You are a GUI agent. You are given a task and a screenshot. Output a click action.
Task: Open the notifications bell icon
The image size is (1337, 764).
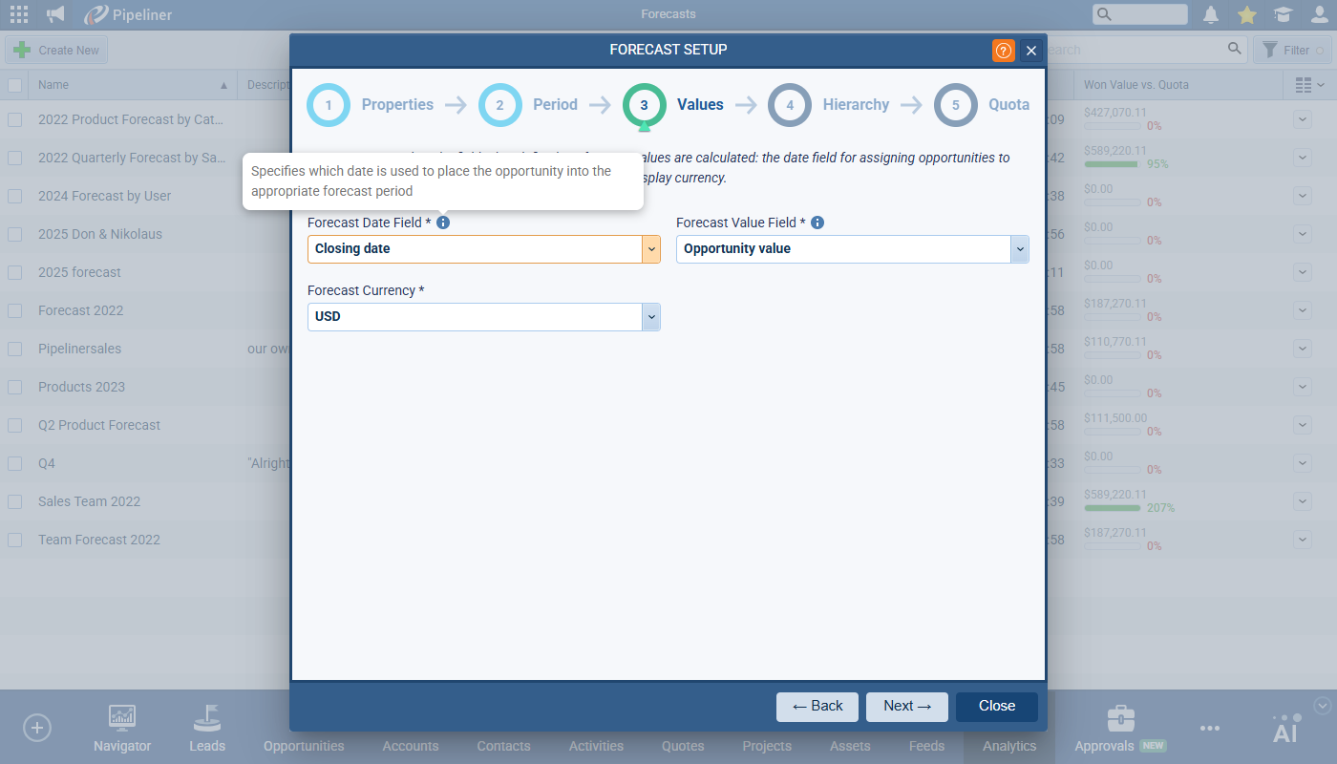coord(1211,14)
